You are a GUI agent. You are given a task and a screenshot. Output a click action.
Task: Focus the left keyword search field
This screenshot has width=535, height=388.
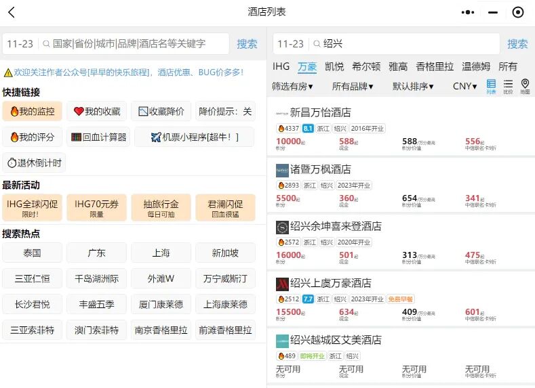point(133,43)
